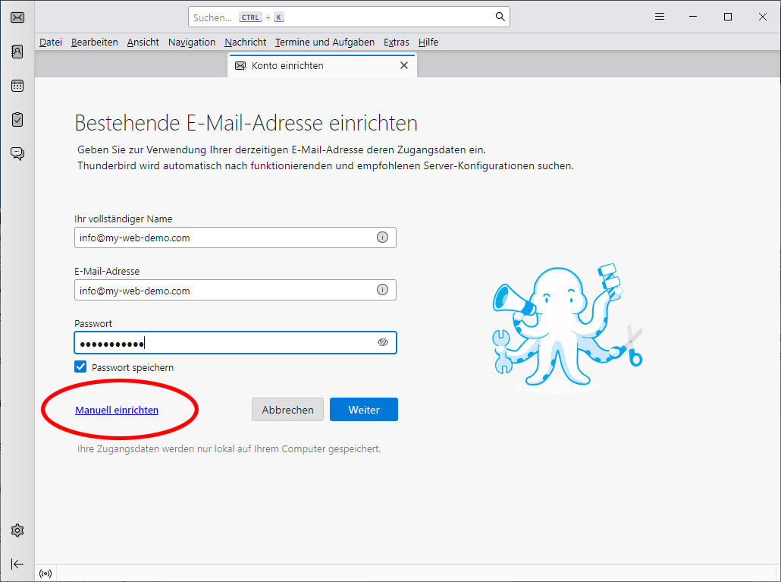The width and height of the screenshot is (781, 582).
Task: Click the online status icon in status bar
Action: [45, 574]
